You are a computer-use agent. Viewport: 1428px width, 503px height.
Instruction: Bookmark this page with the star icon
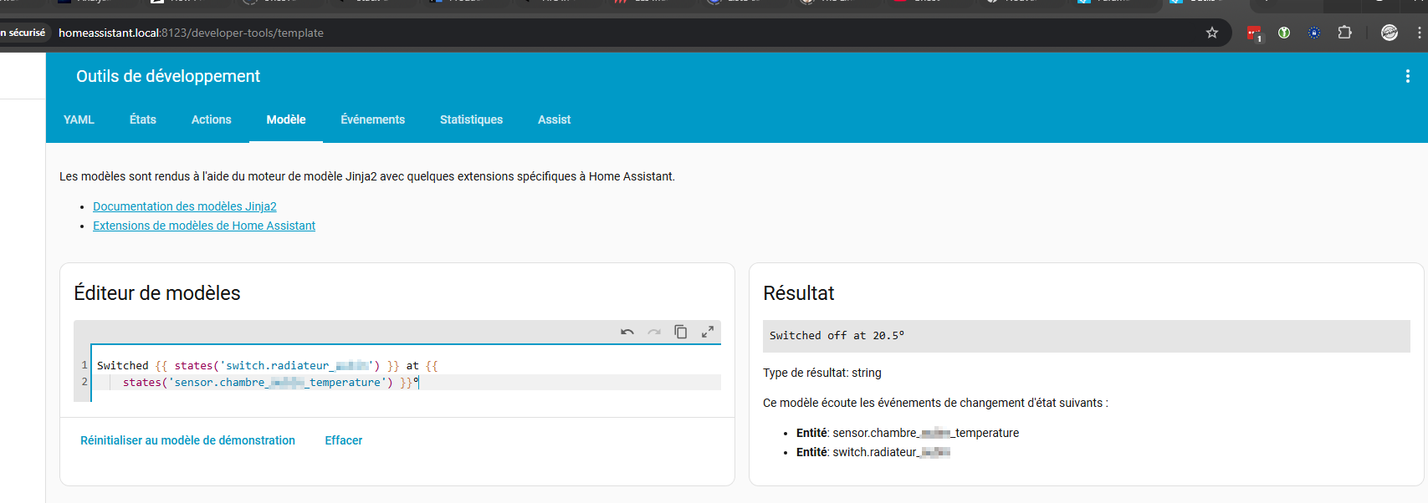pos(1212,33)
